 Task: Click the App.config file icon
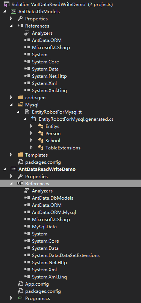click(x=20, y=284)
